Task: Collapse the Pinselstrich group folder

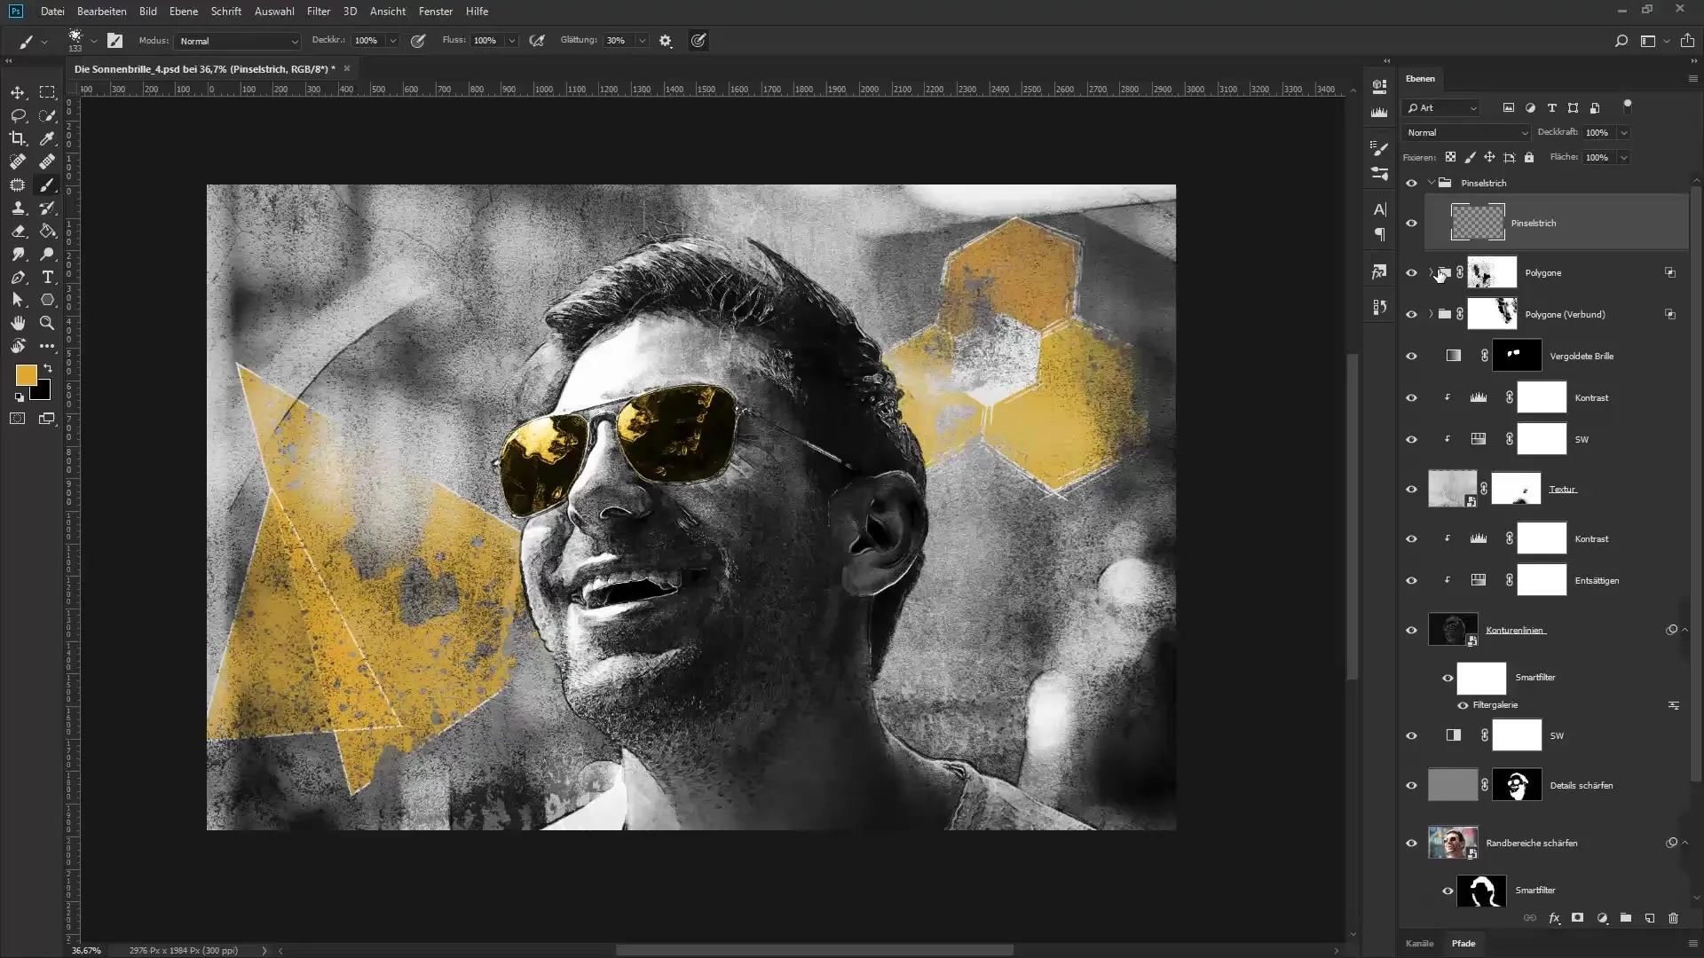Action: click(1431, 183)
